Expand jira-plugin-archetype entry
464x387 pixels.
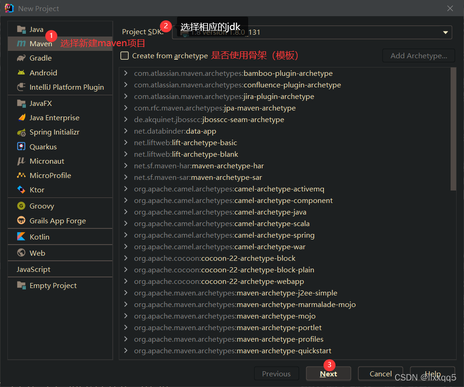point(126,96)
